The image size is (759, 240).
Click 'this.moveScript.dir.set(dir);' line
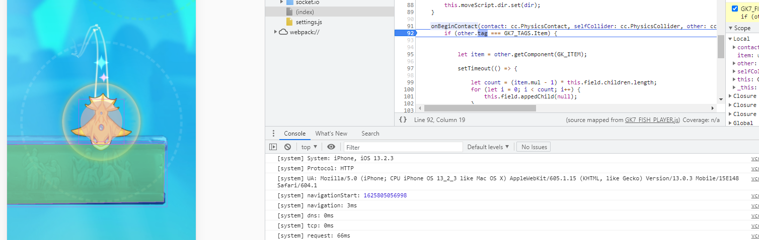[492, 5]
